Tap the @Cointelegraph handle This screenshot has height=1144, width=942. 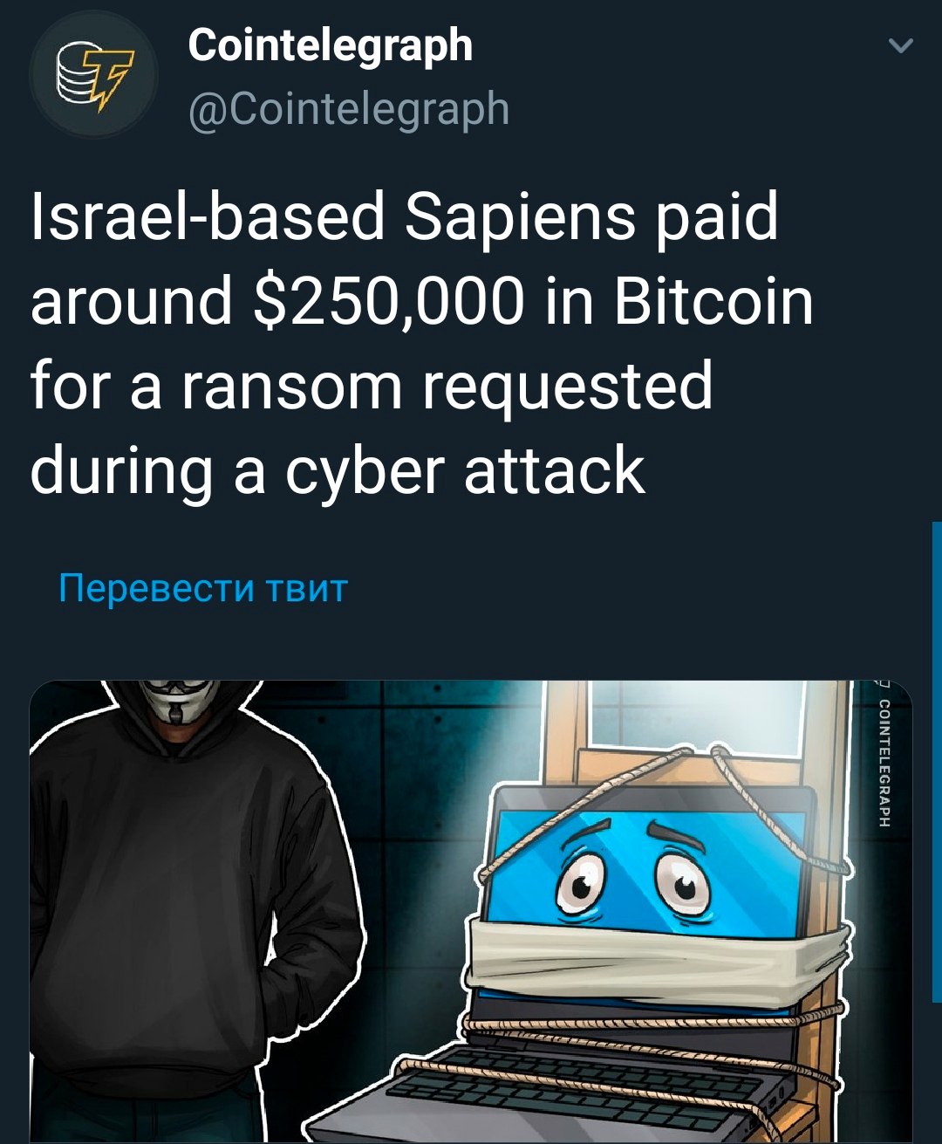pyautogui.click(x=349, y=109)
